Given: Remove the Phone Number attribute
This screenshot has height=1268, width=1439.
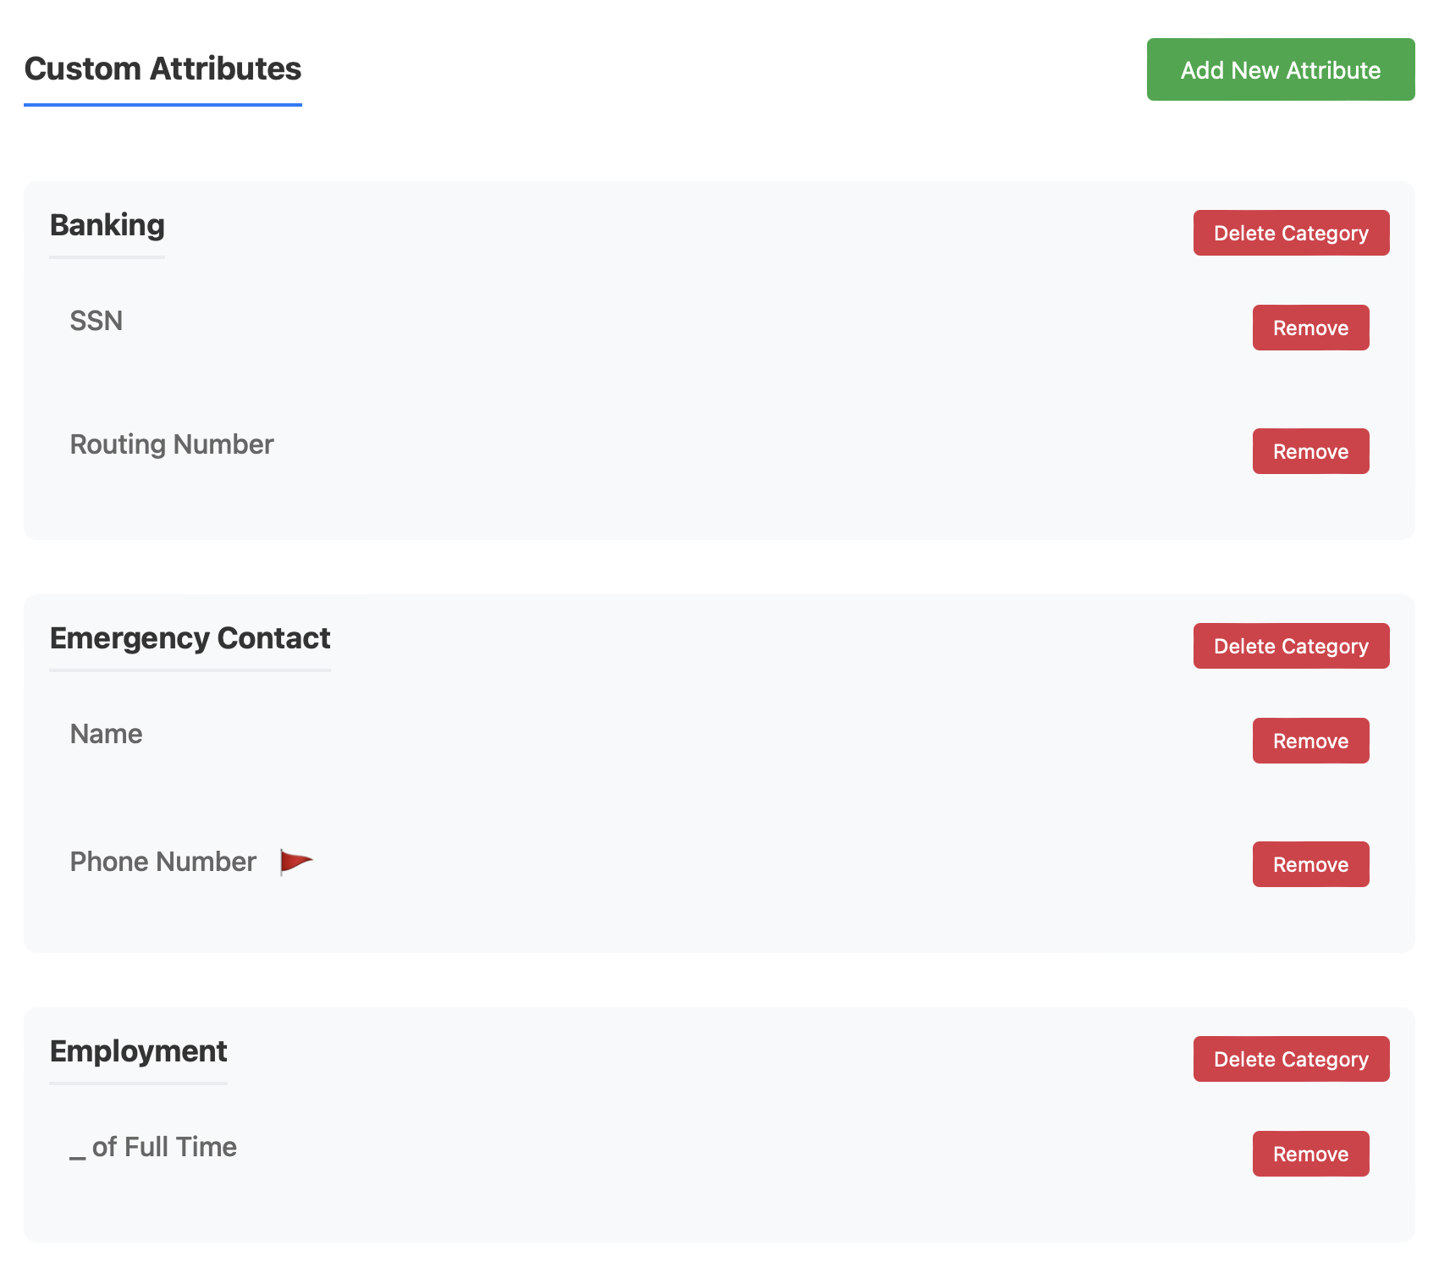Looking at the screenshot, I should 1310,864.
